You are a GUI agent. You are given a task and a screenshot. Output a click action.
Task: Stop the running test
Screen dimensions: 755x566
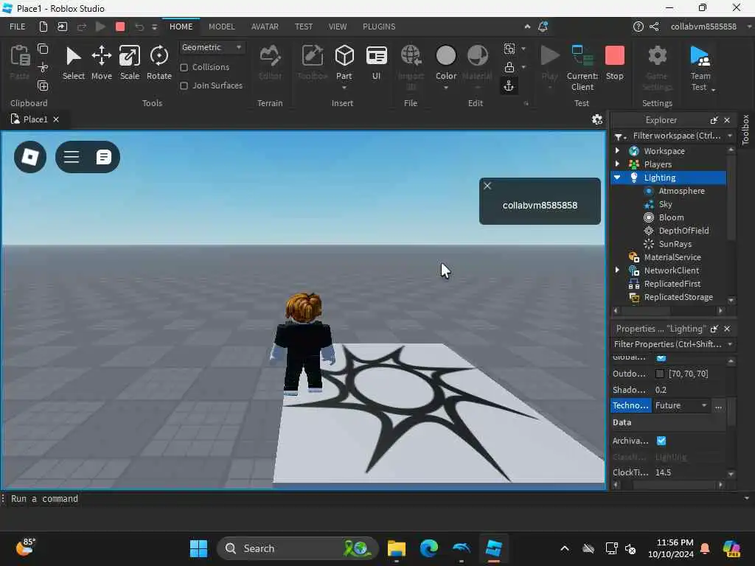pos(614,63)
